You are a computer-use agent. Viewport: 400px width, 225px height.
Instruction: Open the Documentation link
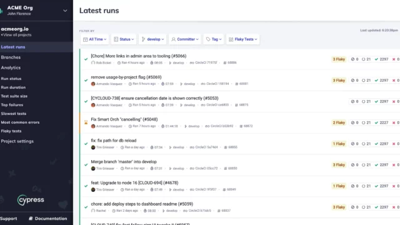click(51, 219)
